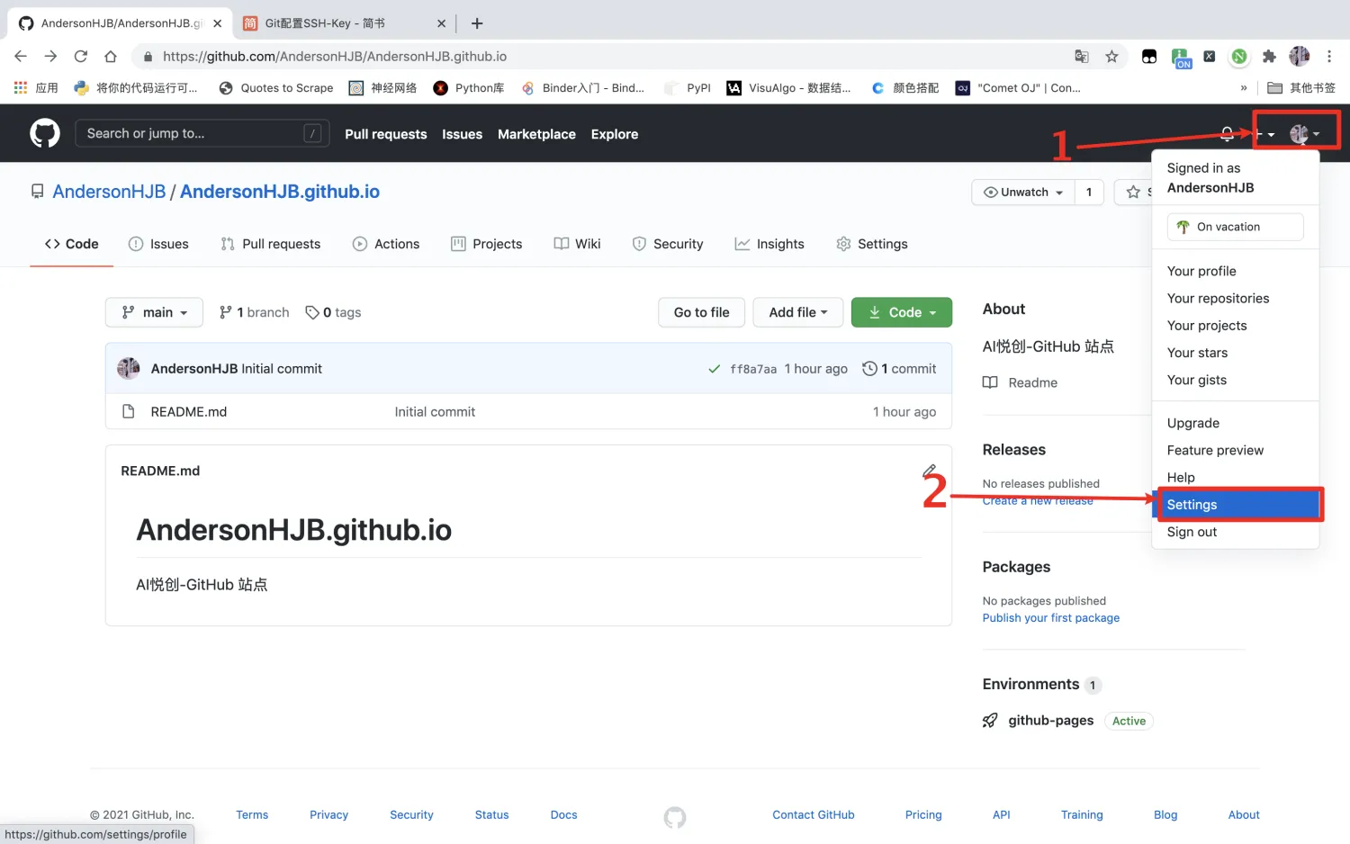Open the Insights tab
This screenshot has height=844, width=1350.
point(769,244)
